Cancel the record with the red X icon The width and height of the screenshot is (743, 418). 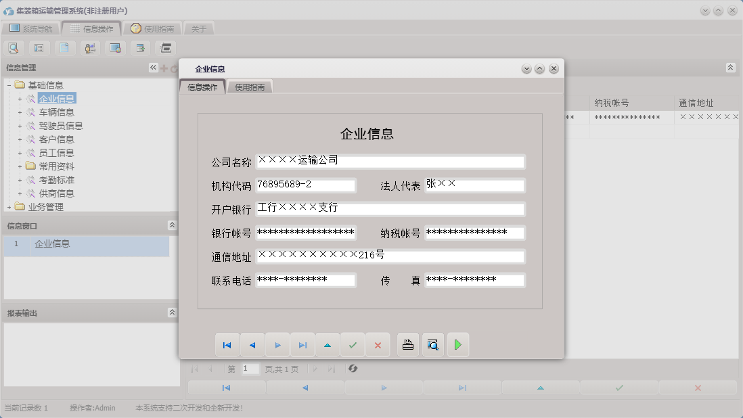point(378,344)
